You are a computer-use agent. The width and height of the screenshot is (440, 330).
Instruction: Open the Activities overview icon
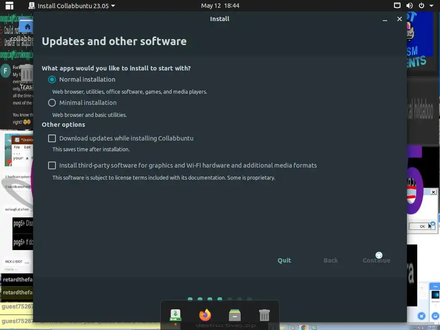[9, 6]
